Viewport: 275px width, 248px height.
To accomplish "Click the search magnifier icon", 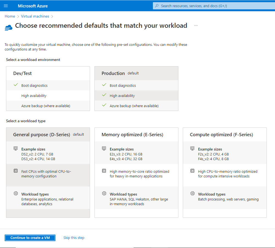I will coord(157,6).
